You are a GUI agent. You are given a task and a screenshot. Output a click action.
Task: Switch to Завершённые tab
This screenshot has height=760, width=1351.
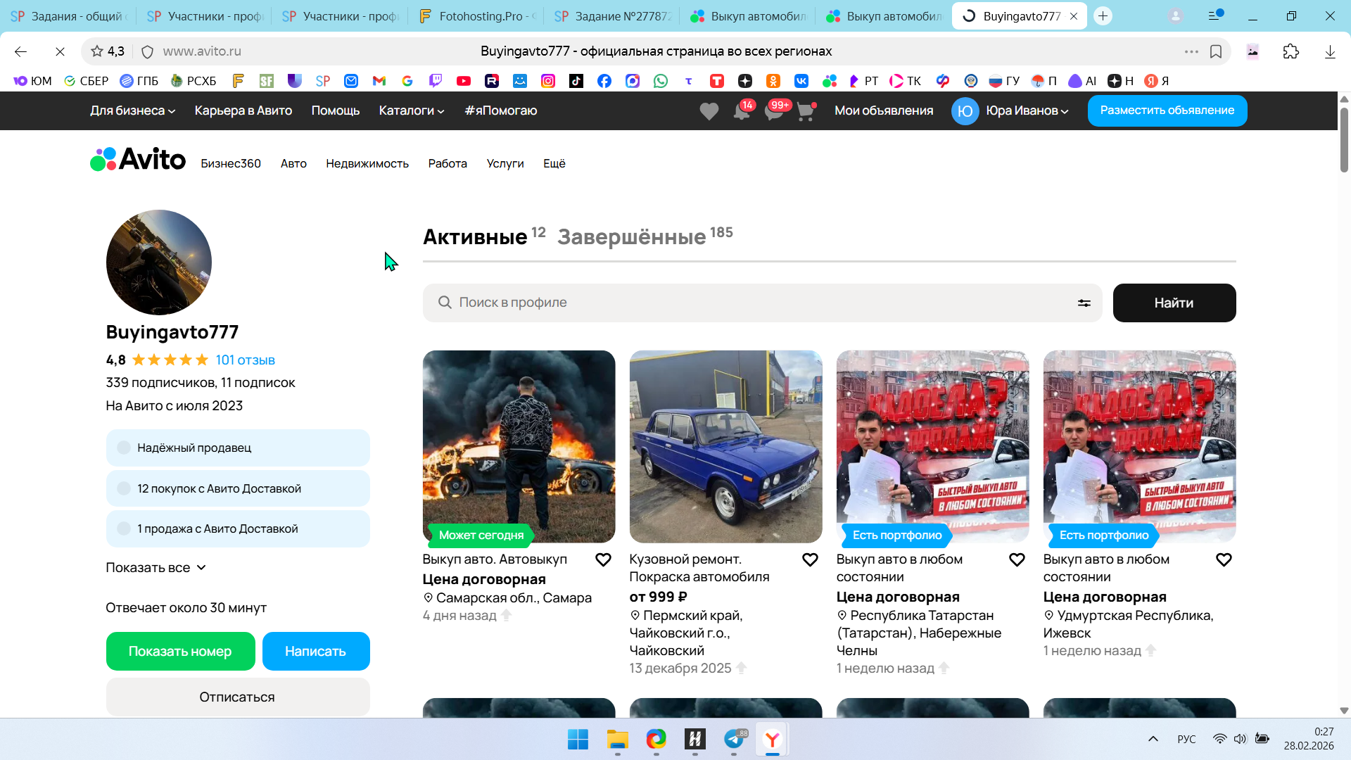(x=631, y=237)
